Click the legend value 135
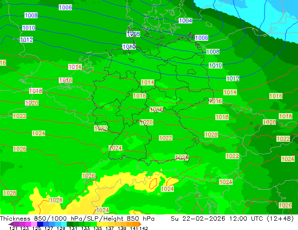The height and width of the screenshot is (230, 298). tap(97, 228)
